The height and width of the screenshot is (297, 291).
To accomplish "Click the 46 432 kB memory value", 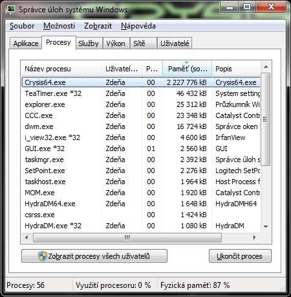I will coord(191,93).
